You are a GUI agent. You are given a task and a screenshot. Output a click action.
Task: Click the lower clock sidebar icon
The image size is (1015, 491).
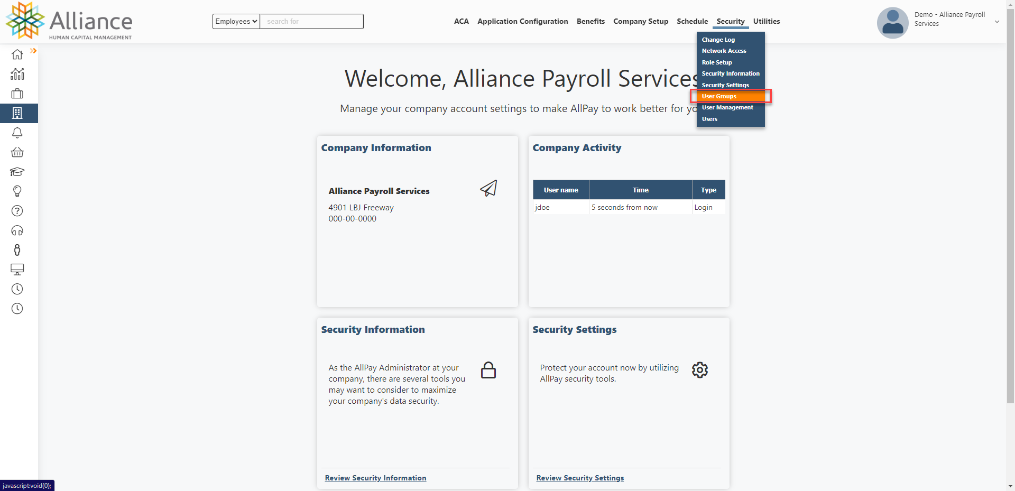coord(17,309)
